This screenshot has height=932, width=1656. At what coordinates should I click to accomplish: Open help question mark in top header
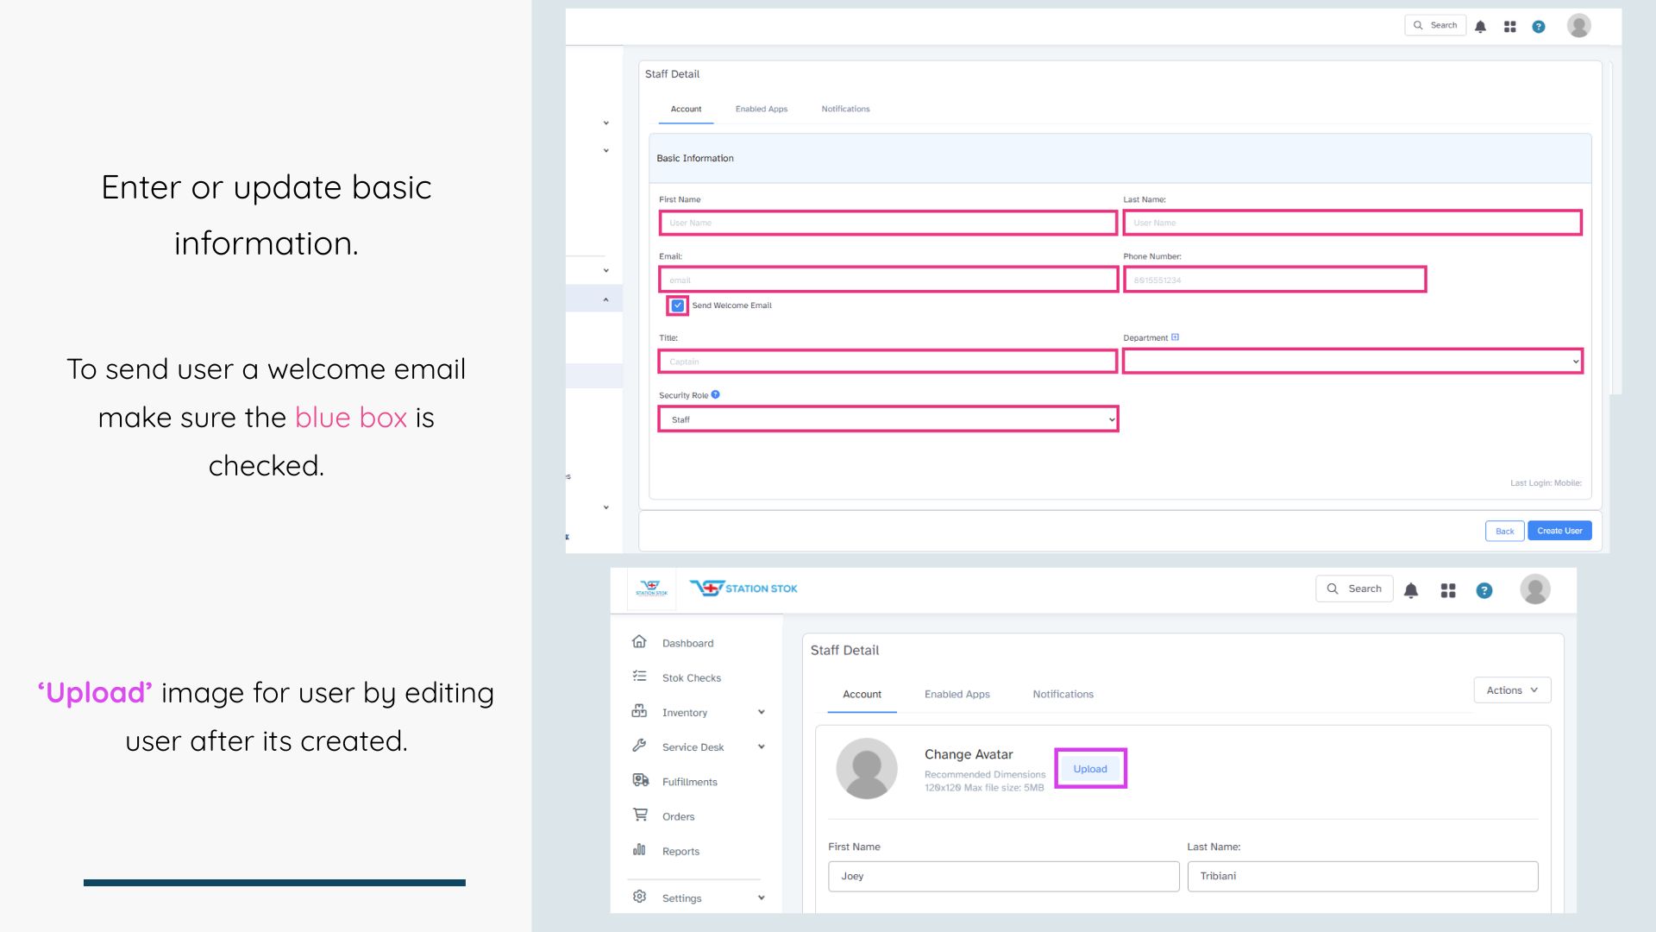point(1538,27)
